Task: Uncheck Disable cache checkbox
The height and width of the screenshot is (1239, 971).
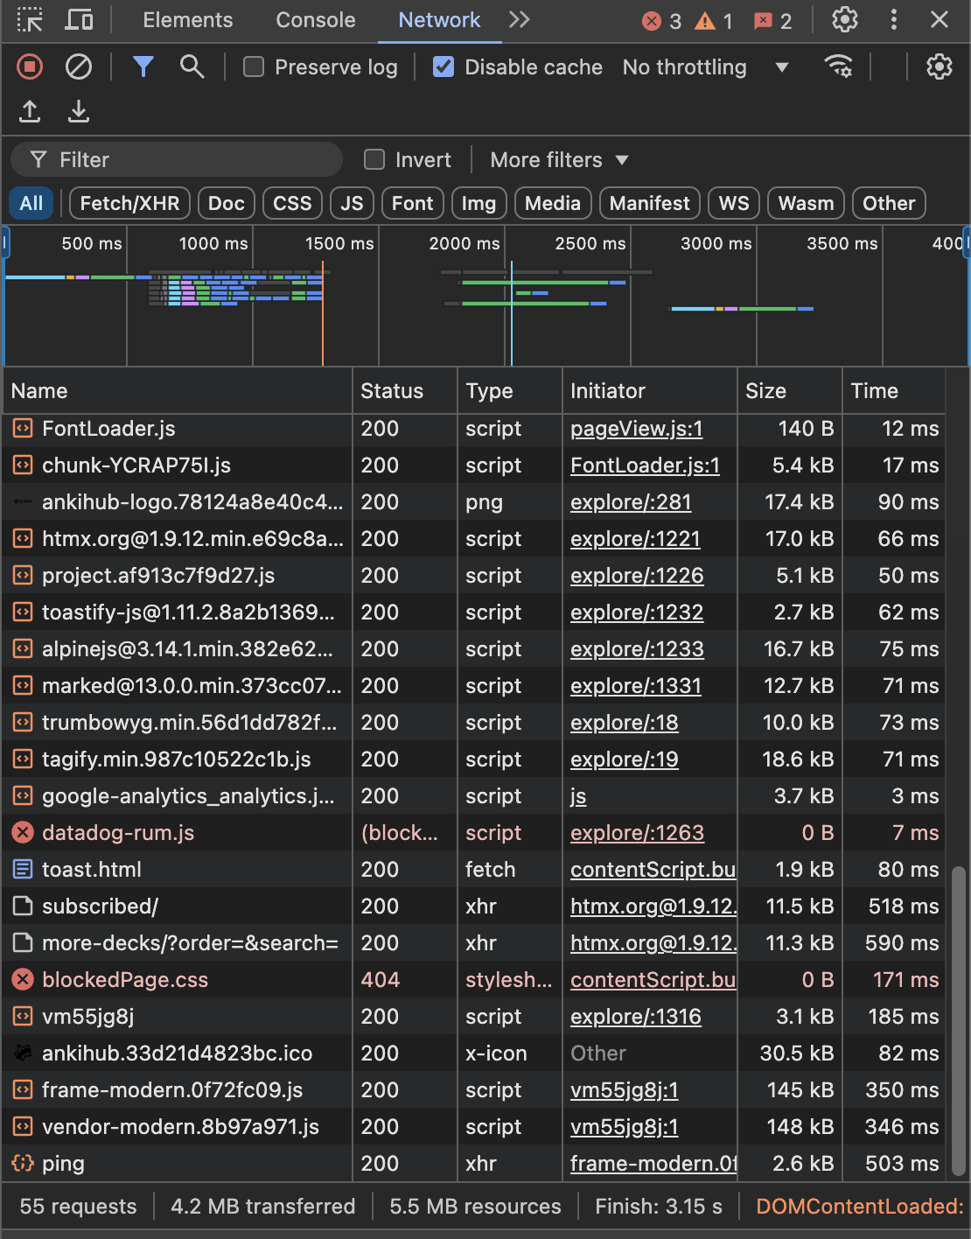Action: tap(444, 66)
